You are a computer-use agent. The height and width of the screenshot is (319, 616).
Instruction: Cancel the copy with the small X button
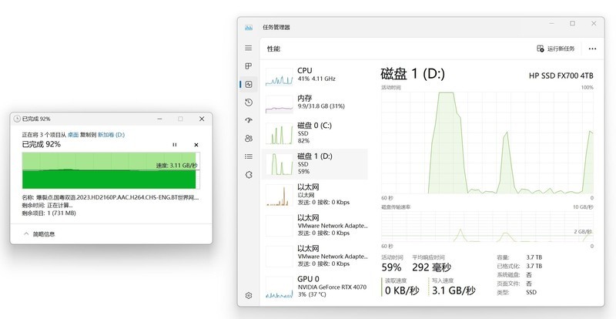point(196,145)
